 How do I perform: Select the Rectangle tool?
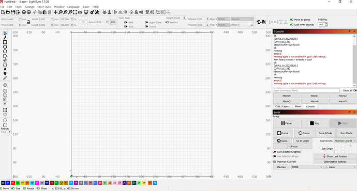point(5,42)
